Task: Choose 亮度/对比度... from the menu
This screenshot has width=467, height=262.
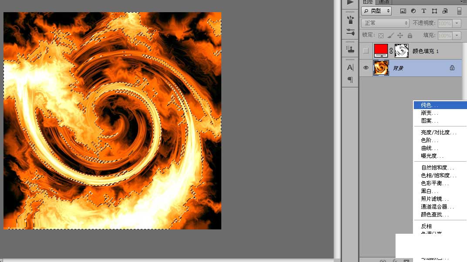Action: click(440, 132)
